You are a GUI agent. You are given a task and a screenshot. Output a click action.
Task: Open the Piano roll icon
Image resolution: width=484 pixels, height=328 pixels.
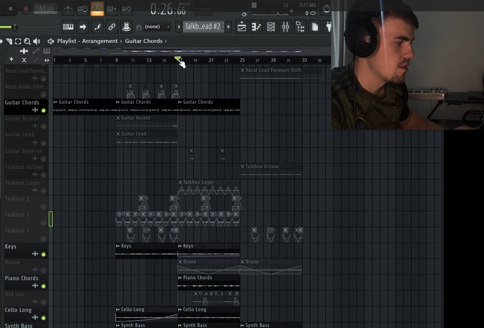point(257,27)
